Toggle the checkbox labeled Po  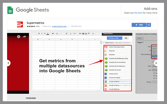click(154, 76)
